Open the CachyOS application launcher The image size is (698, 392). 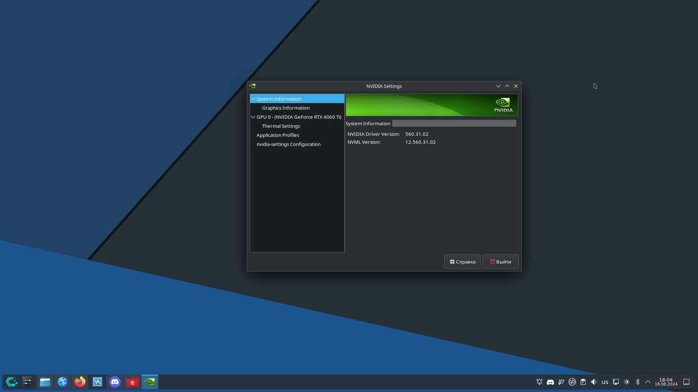[11, 382]
